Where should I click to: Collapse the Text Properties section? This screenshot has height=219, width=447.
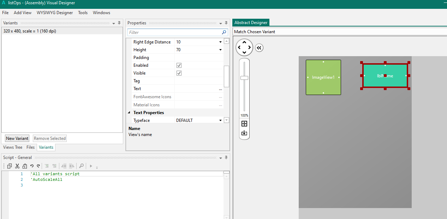[129, 113]
